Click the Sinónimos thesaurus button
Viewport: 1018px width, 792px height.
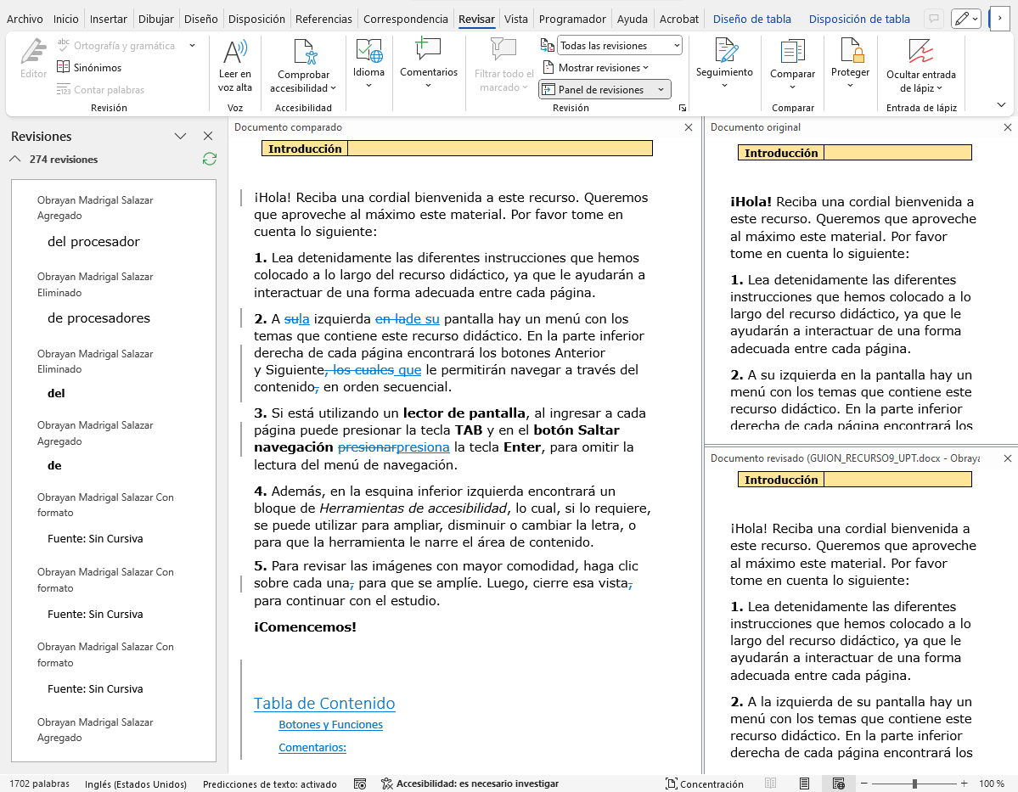pos(89,67)
